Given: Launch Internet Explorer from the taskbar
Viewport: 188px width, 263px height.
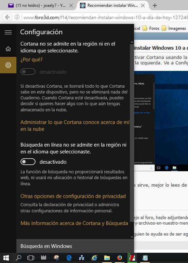Looking at the screenshot, I should tap(94, 258).
